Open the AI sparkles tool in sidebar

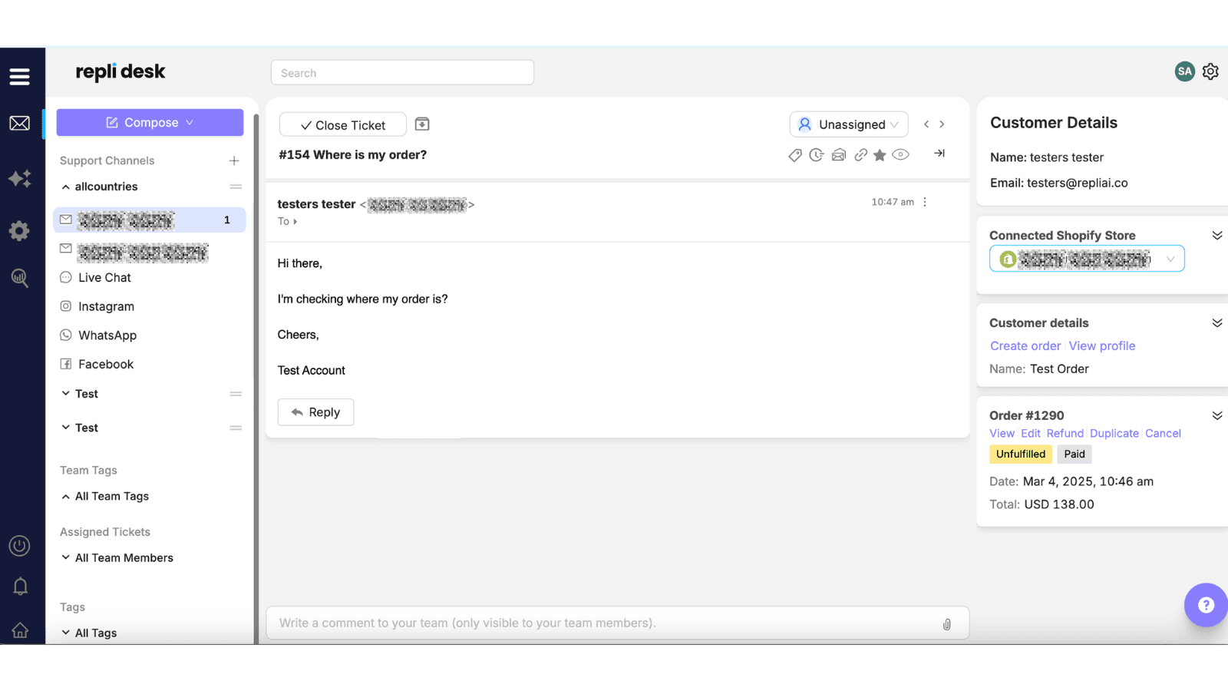point(20,178)
